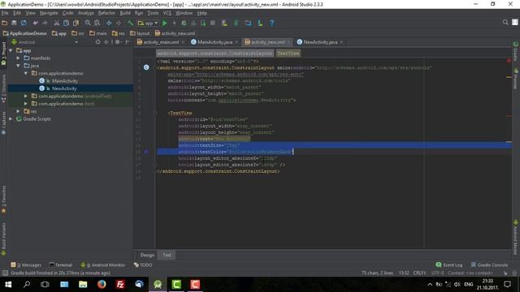The height and width of the screenshot is (292, 520).
Task: Expand the com.applicationdemo (androidTest) package arrow
Action: tap(25, 96)
